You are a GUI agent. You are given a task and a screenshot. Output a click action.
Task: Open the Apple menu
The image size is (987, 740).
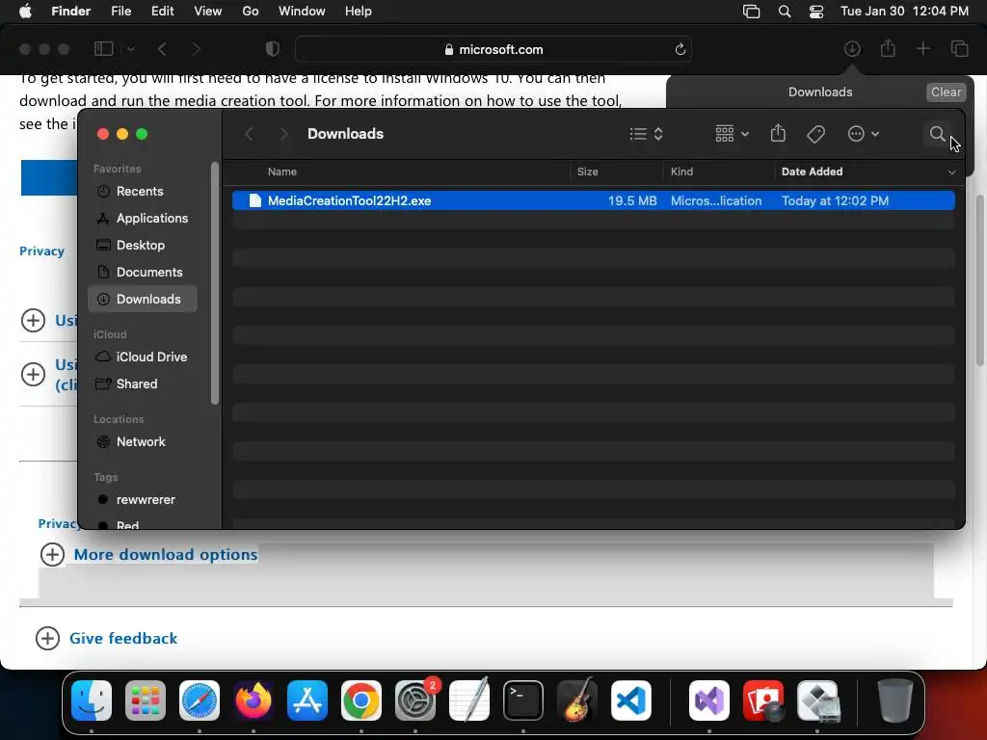click(25, 12)
